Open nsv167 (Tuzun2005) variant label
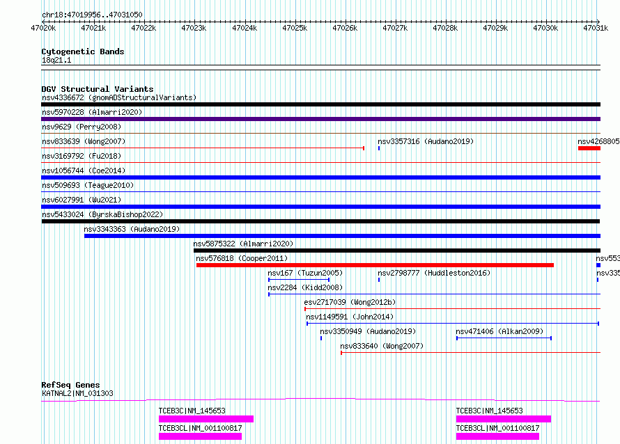The width and height of the screenshot is (620, 444). 305,273
